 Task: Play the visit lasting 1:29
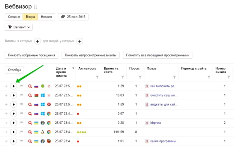pos(13,86)
